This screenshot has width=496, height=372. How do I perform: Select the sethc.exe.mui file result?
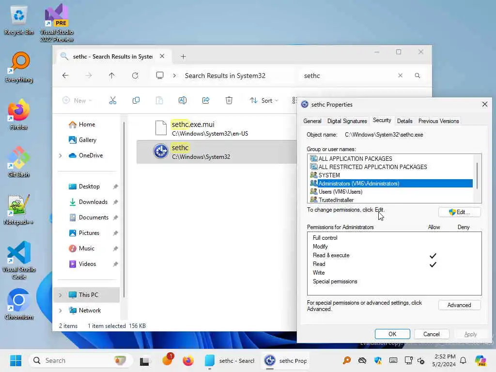(x=217, y=128)
